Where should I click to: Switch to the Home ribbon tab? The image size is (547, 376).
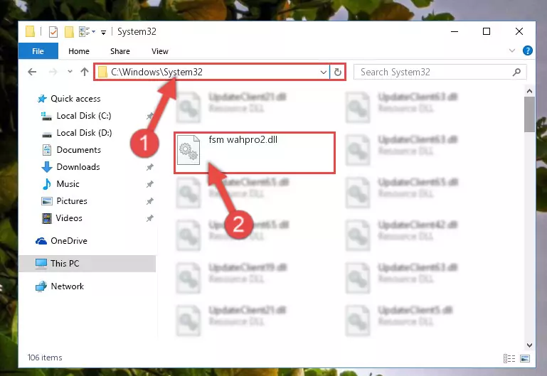[x=79, y=51]
